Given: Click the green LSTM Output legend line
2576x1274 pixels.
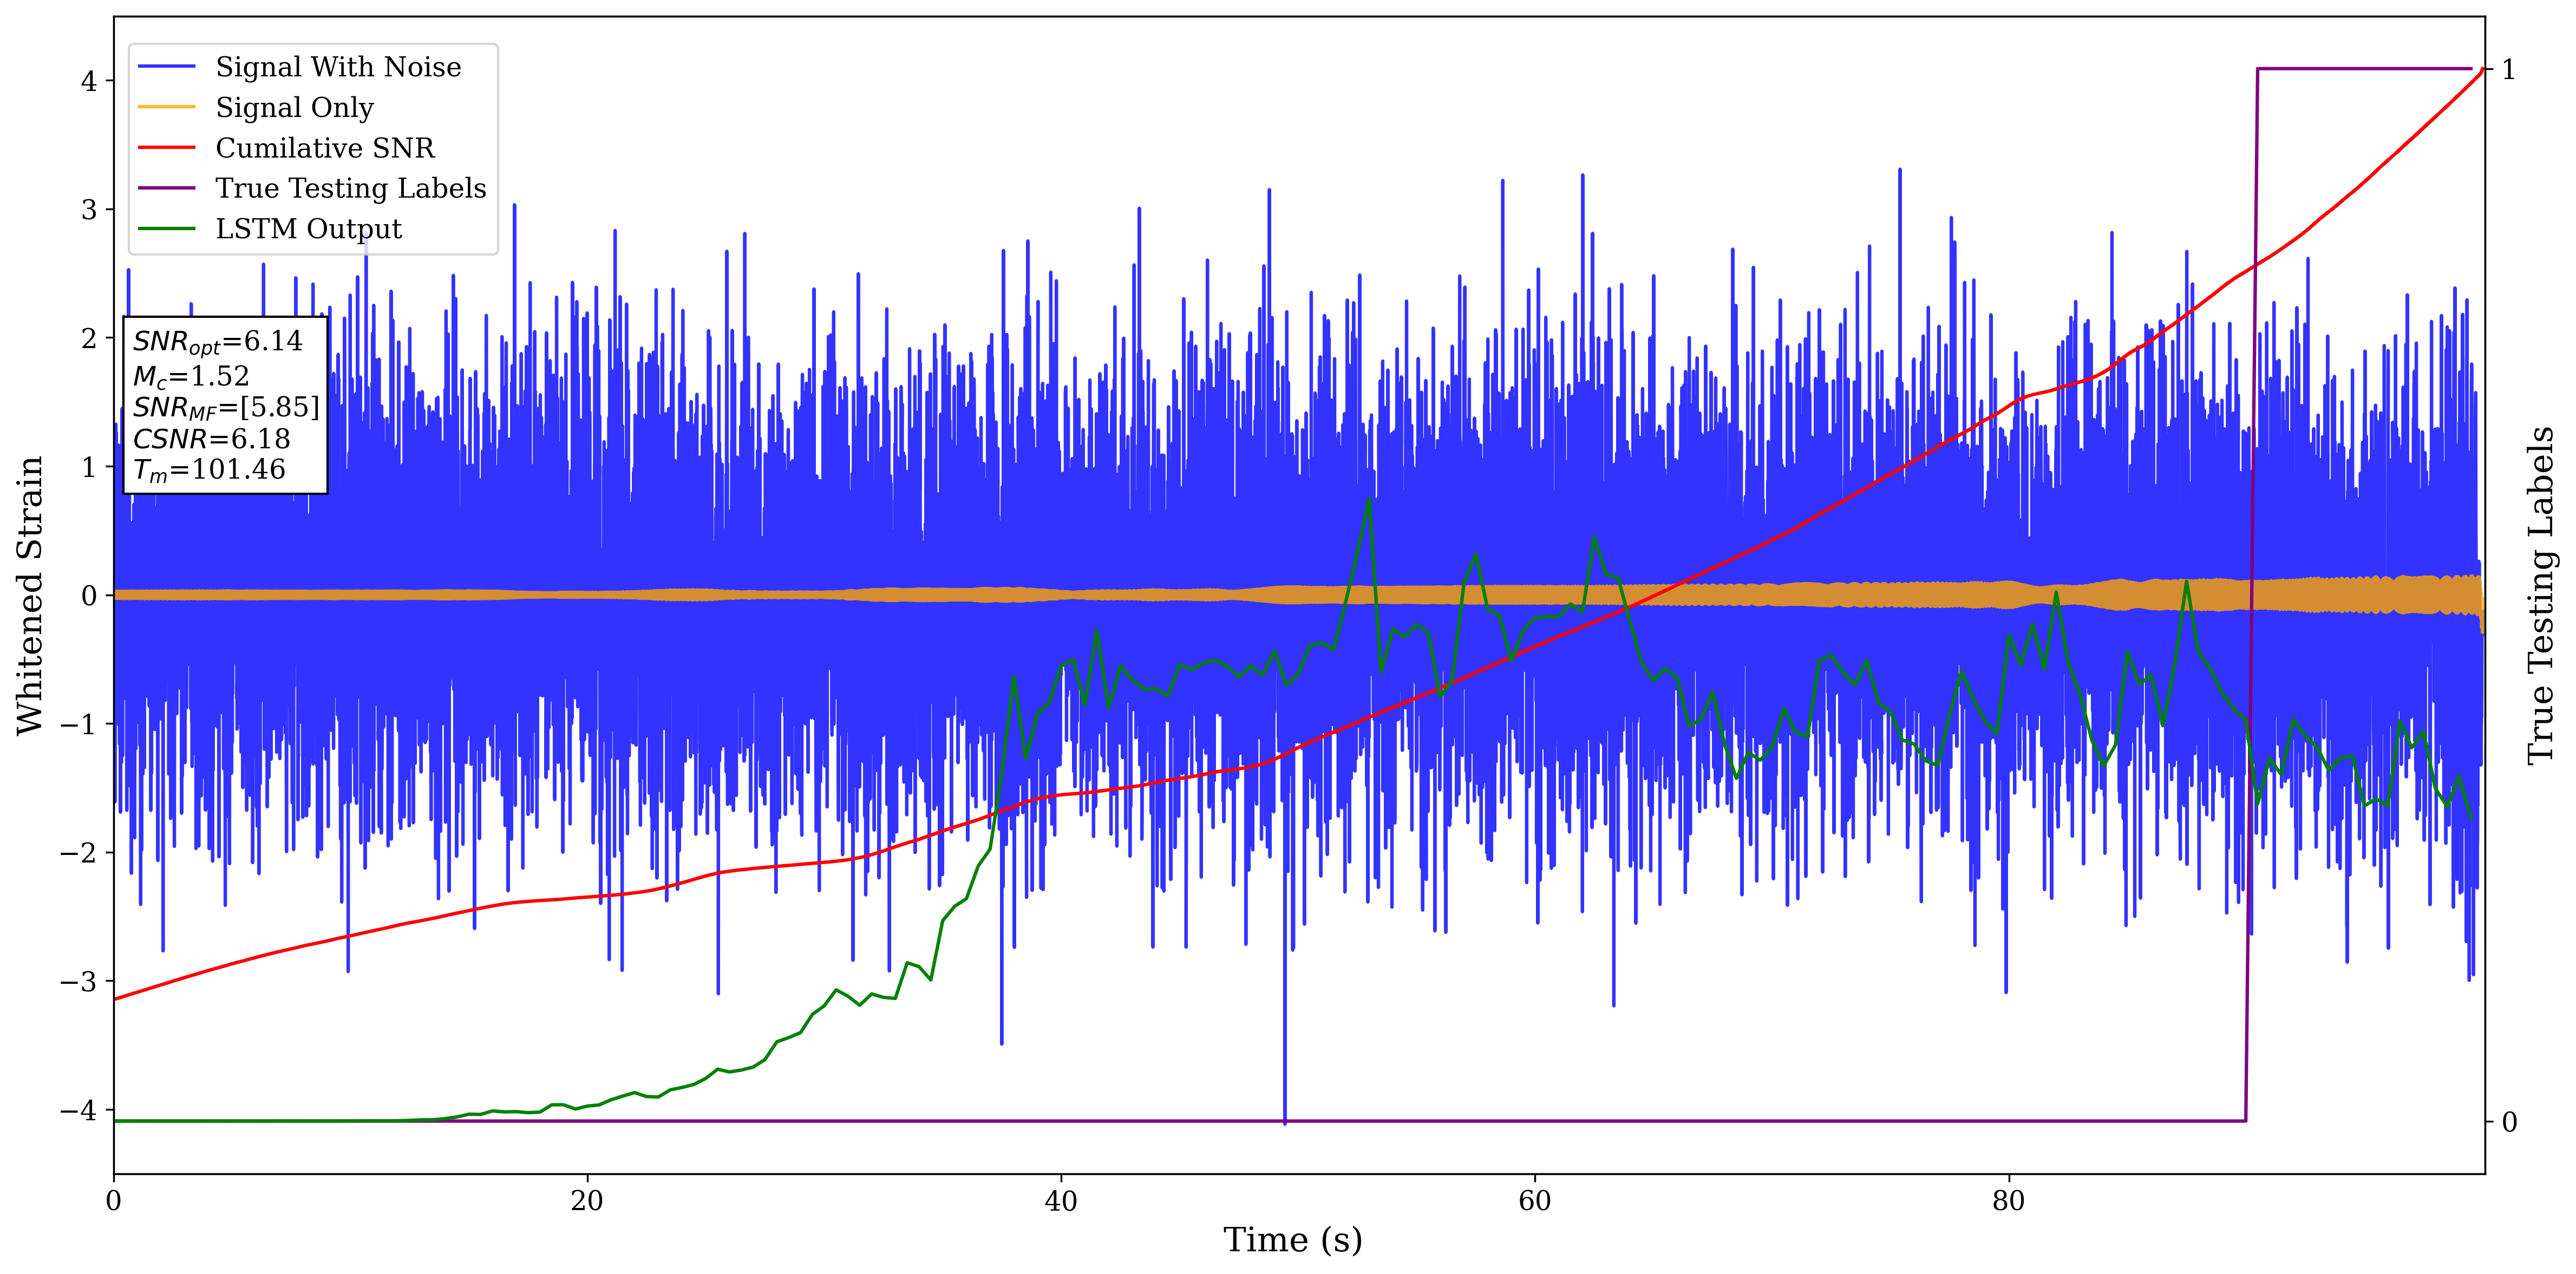Looking at the screenshot, I should click(166, 229).
